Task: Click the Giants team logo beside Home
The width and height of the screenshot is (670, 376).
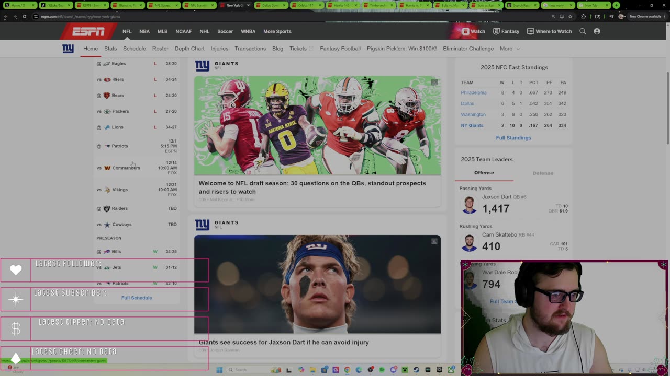Action: click(68, 49)
